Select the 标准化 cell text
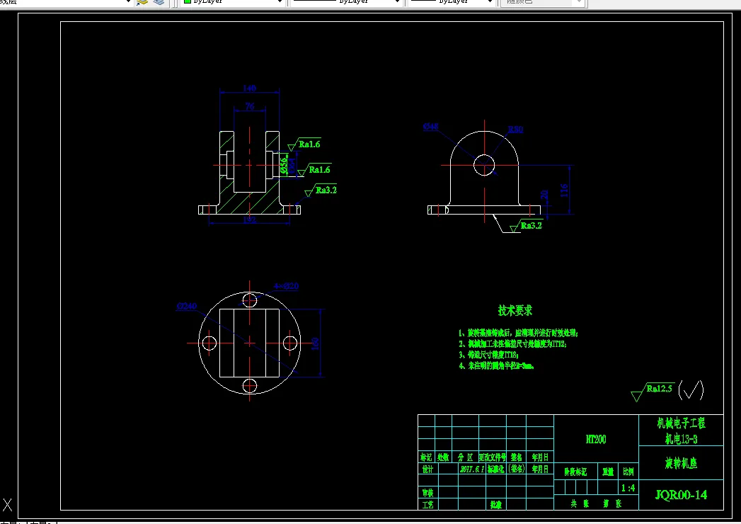741x524 pixels. pyautogui.click(x=496, y=469)
